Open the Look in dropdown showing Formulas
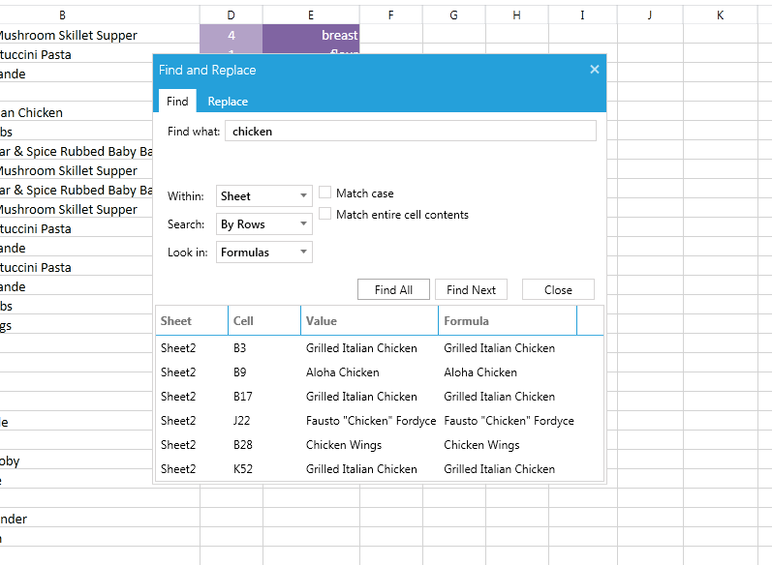Image resolution: width=772 pixels, height=565 pixels. pyautogui.click(x=263, y=252)
